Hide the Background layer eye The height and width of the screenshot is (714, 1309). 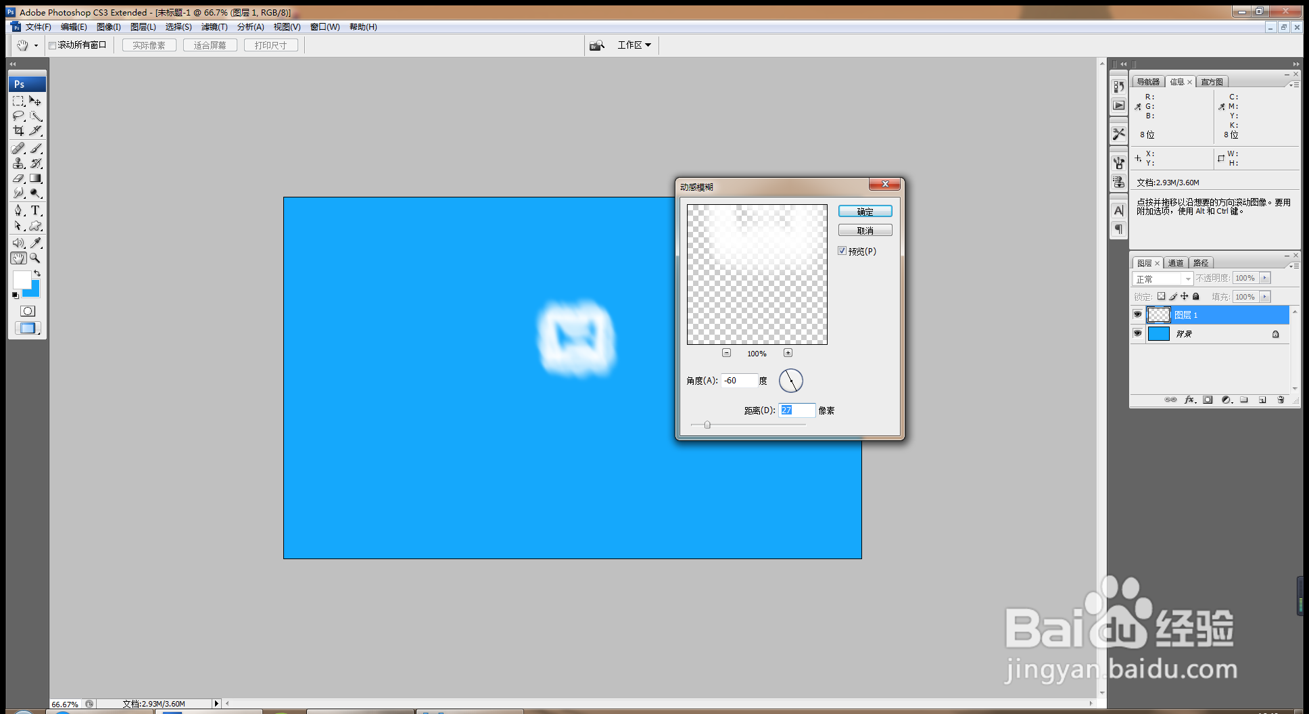pos(1137,333)
